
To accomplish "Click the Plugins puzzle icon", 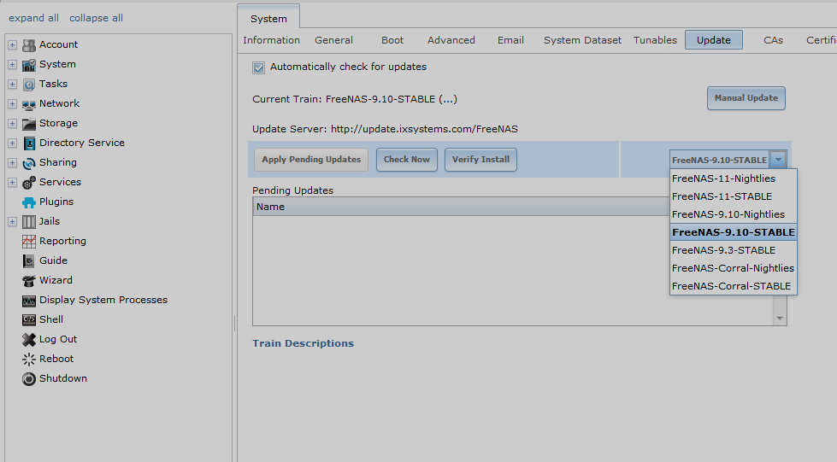I will tap(29, 202).
